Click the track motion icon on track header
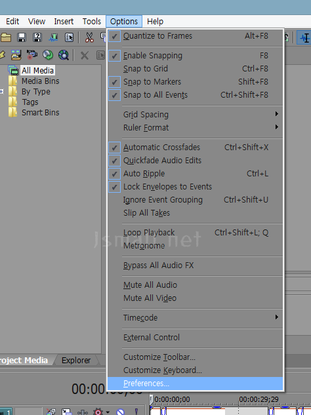This screenshot has height=415, width=311. point(66,412)
